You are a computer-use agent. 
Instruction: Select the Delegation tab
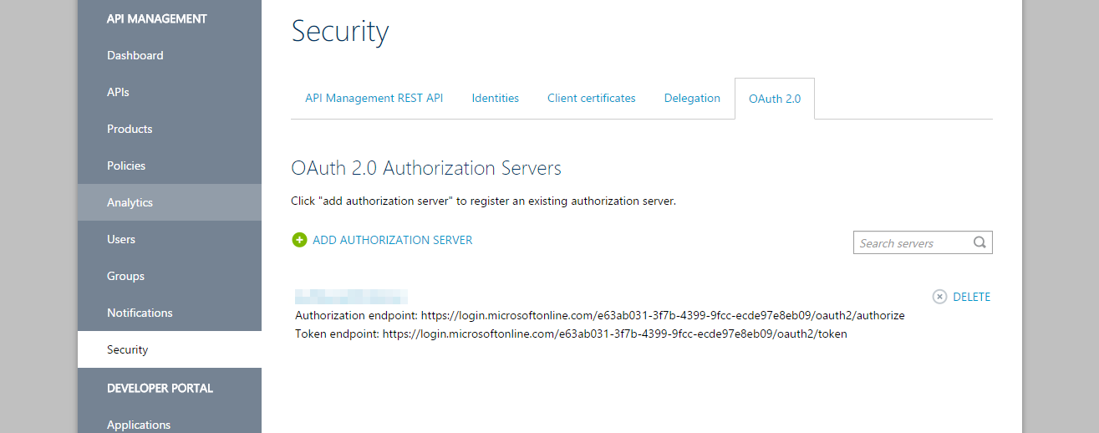click(692, 98)
